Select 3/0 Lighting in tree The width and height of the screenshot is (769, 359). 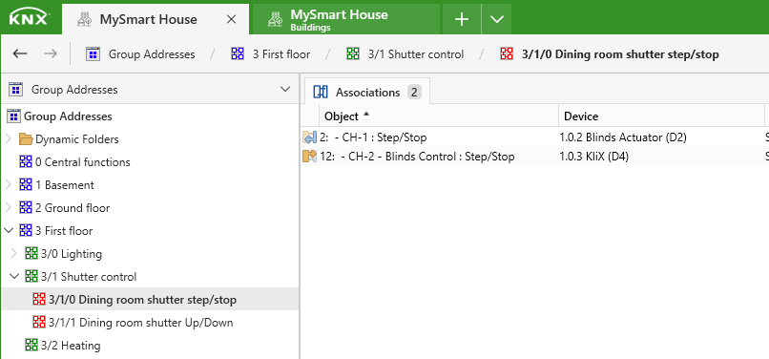tap(72, 254)
